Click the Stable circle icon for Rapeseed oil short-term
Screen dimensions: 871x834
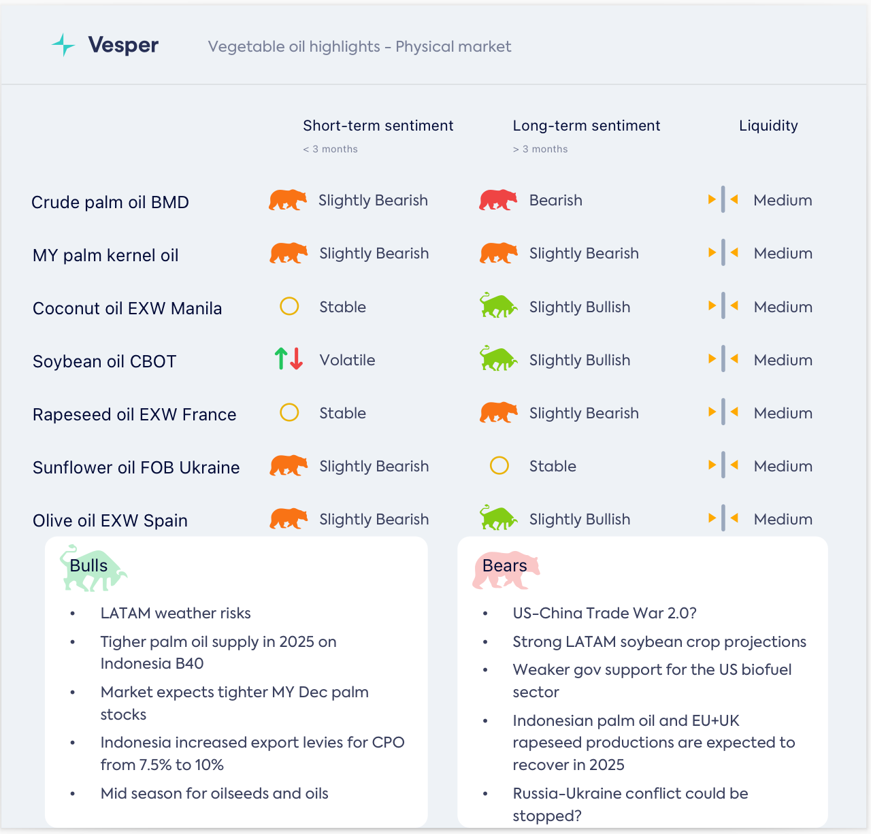click(289, 413)
